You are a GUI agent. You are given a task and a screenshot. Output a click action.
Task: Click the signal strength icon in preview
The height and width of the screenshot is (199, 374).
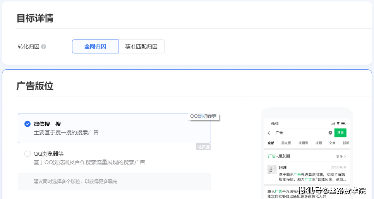[333, 124]
